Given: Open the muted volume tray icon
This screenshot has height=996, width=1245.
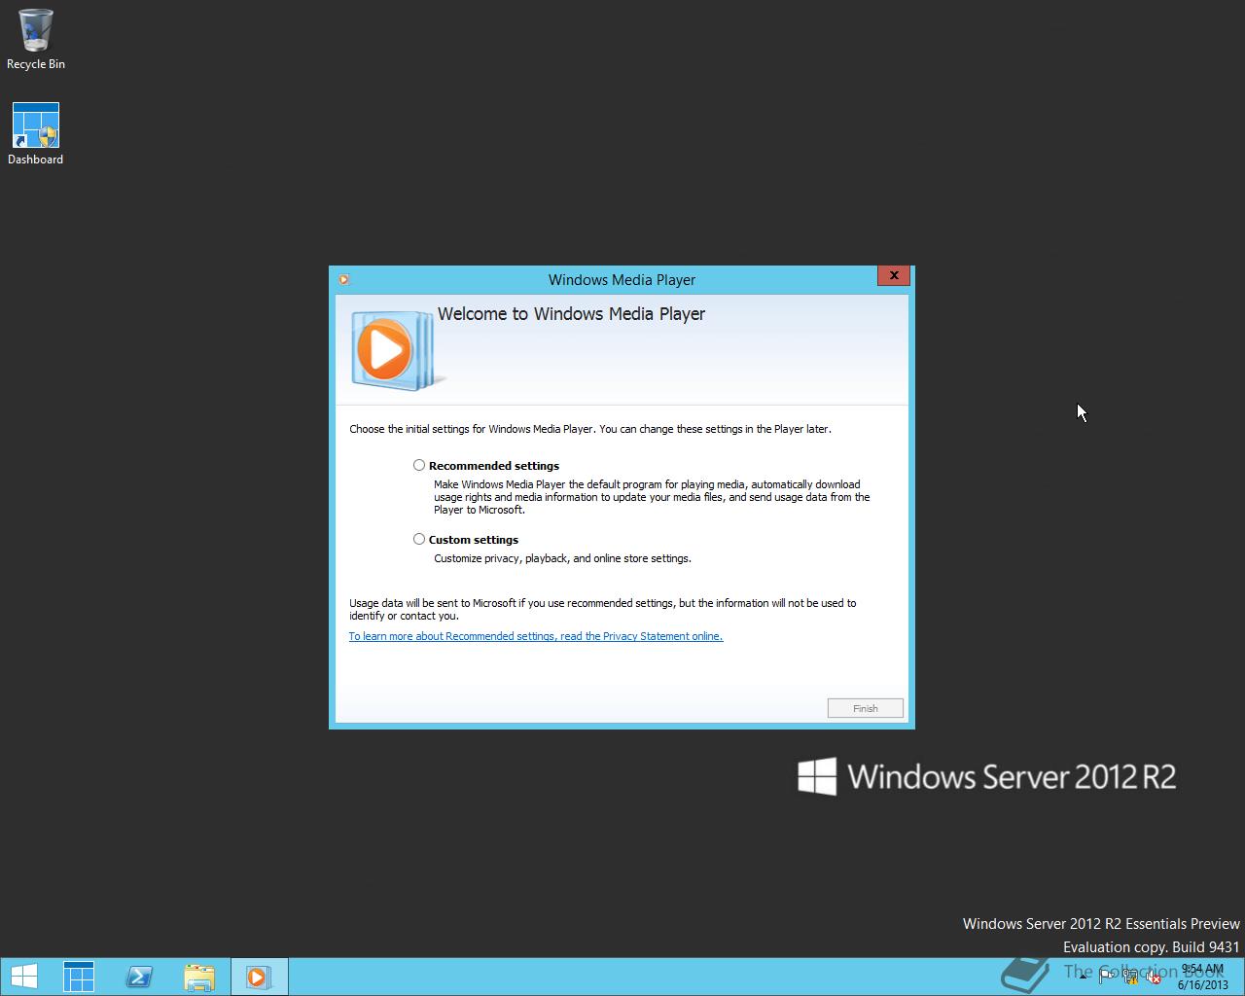Looking at the screenshot, I should tap(1155, 978).
